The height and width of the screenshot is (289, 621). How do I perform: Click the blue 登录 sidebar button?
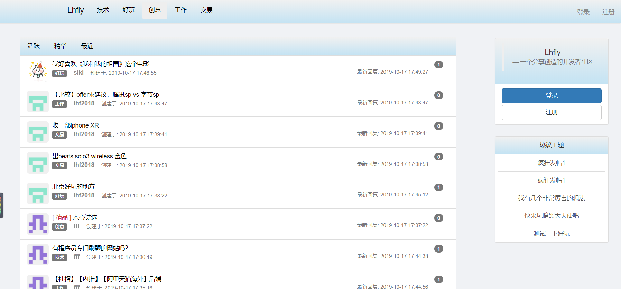[552, 96]
